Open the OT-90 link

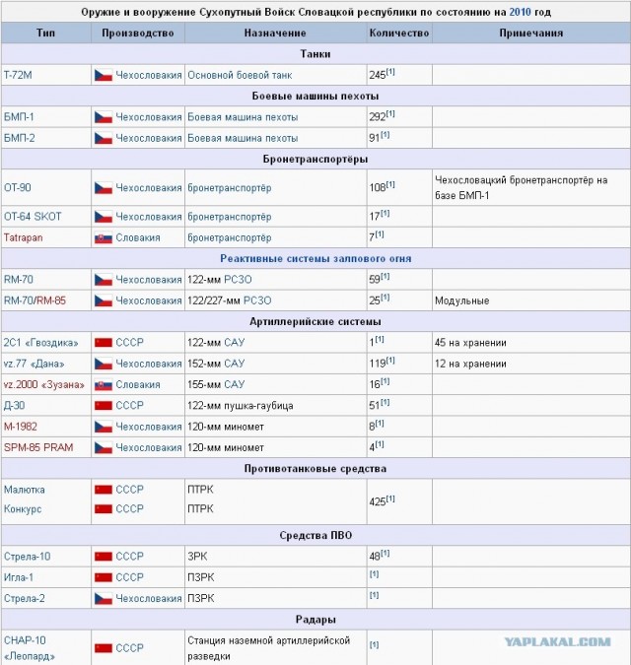(18, 188)
